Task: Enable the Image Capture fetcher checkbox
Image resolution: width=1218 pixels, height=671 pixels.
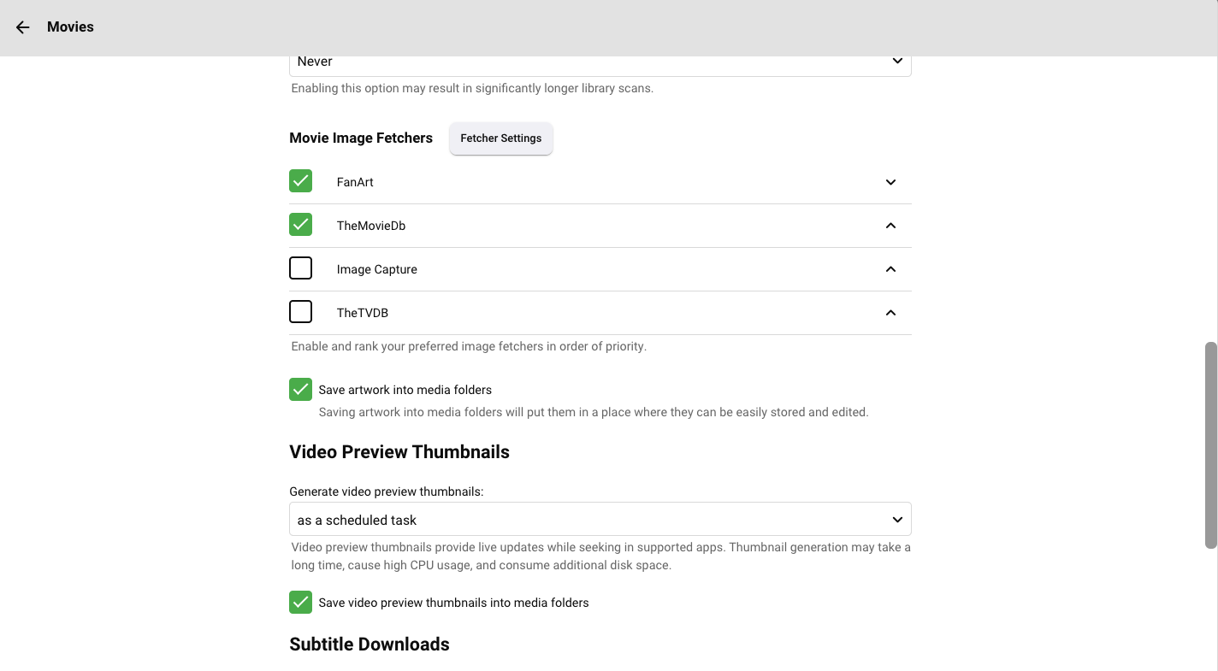Action: pyautogui.click(x=300, y=268)
